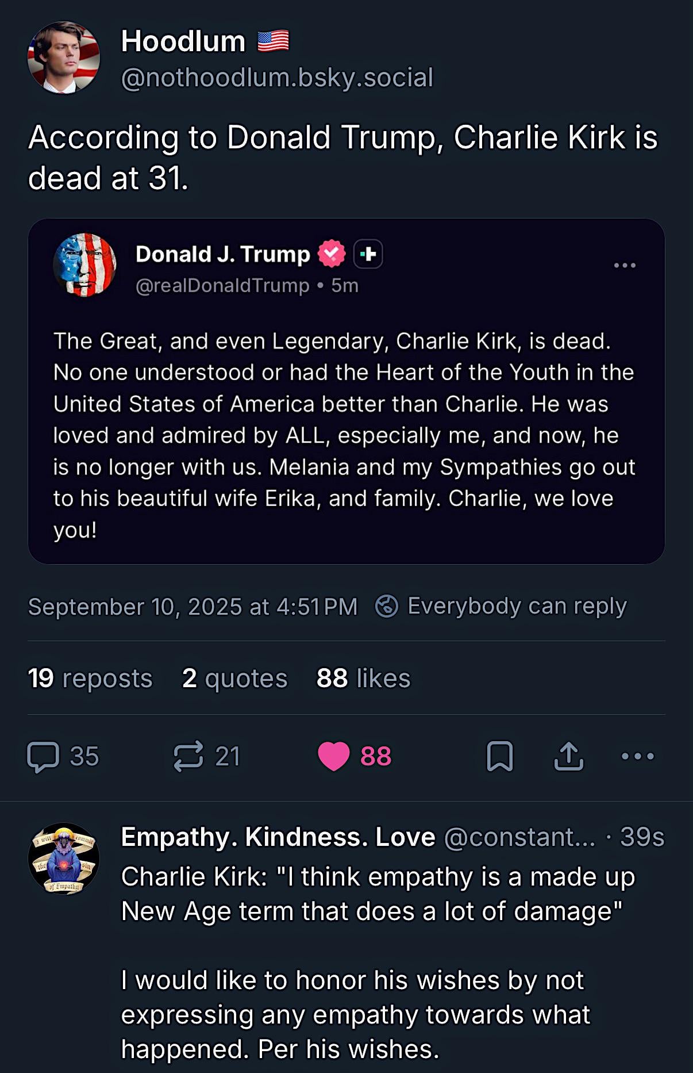Screen dimensions: 693x1073
Task: Bookmark this post
Action: [500, 756]
